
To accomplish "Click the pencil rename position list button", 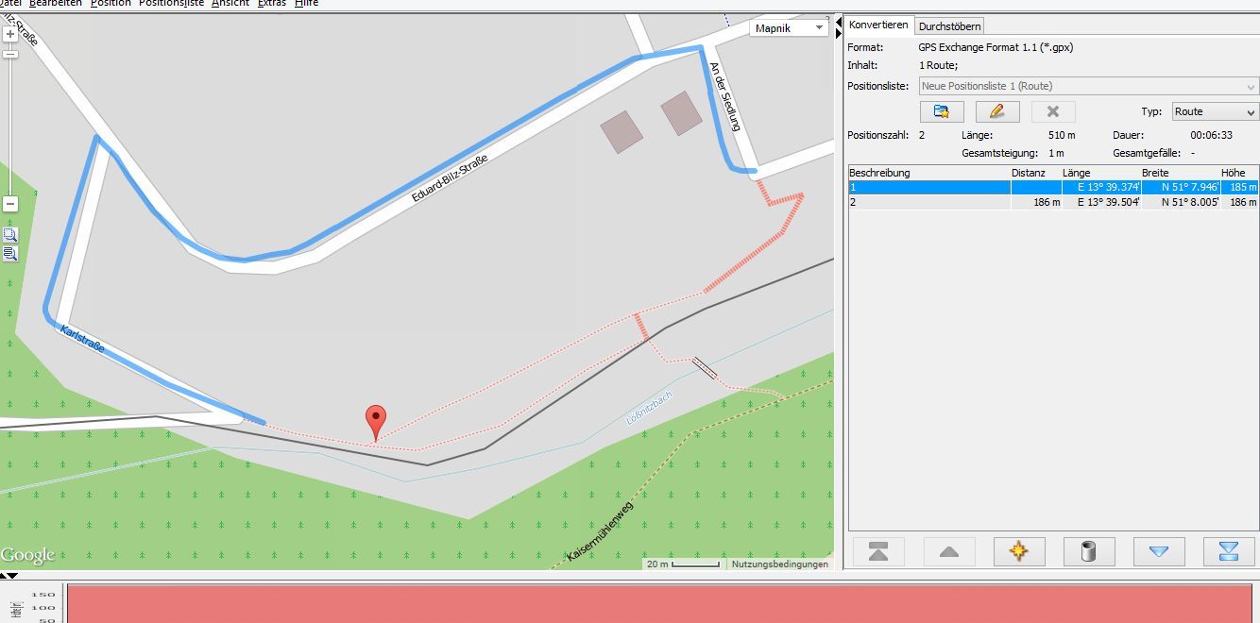I will [x=996, y=111].
